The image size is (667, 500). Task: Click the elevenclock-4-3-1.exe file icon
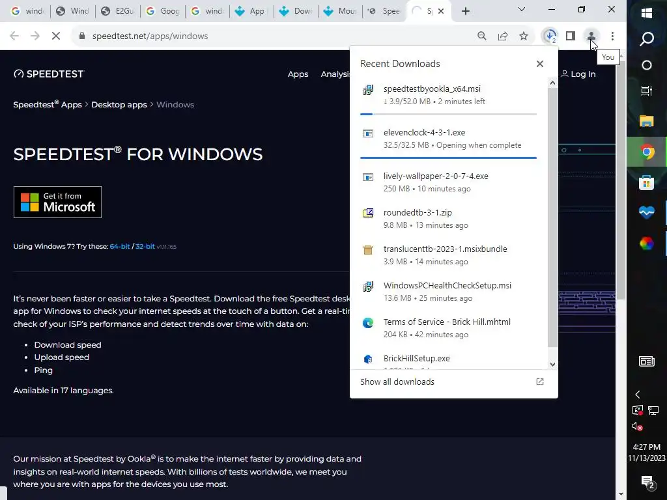pos(368,133)
